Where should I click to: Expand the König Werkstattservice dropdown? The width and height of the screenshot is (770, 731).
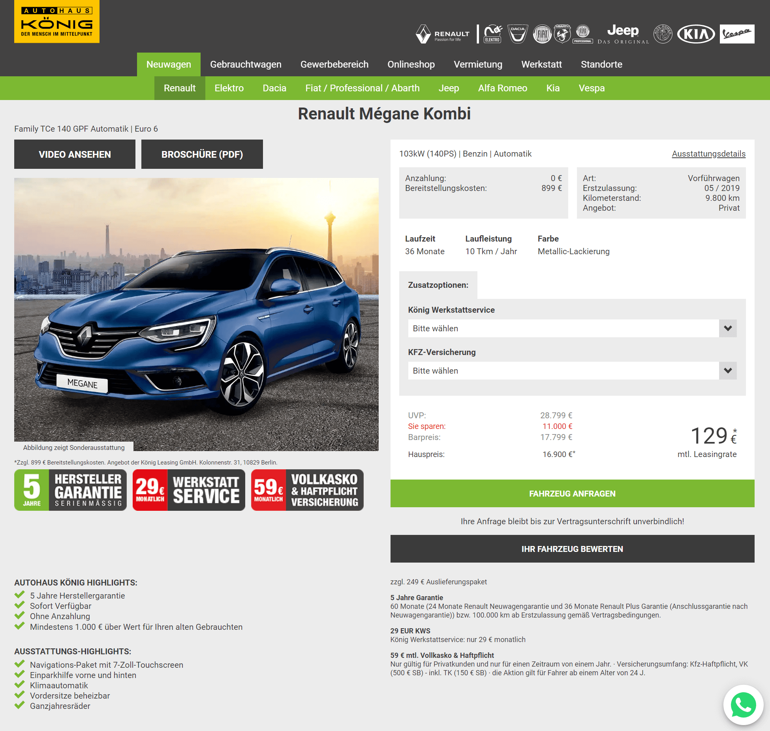(x=572, y=329)
